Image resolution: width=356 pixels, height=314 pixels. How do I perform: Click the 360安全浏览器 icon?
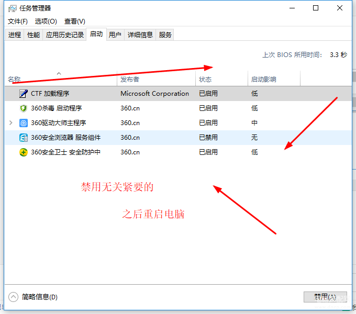[x=24, y=138]
